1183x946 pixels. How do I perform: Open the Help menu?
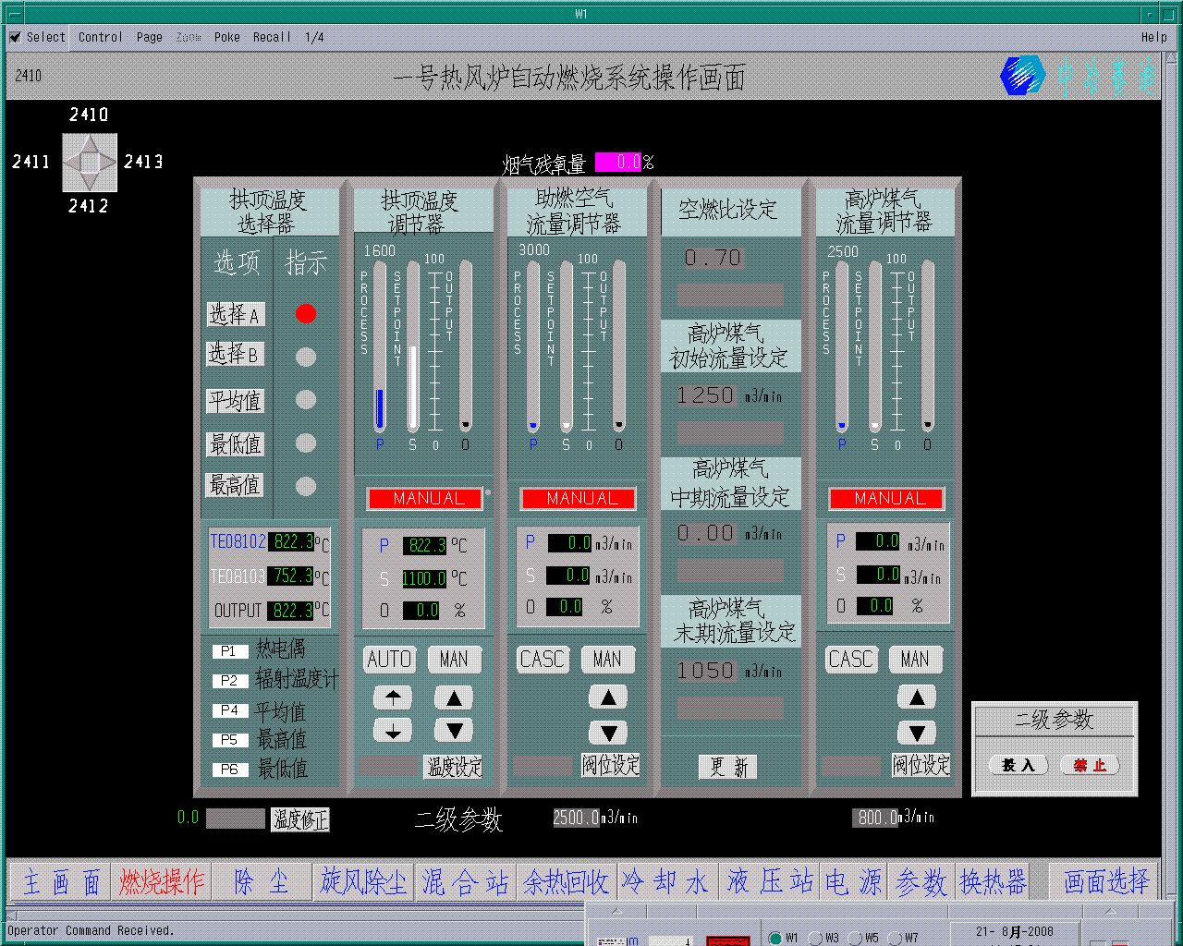tap(1154, 37)
